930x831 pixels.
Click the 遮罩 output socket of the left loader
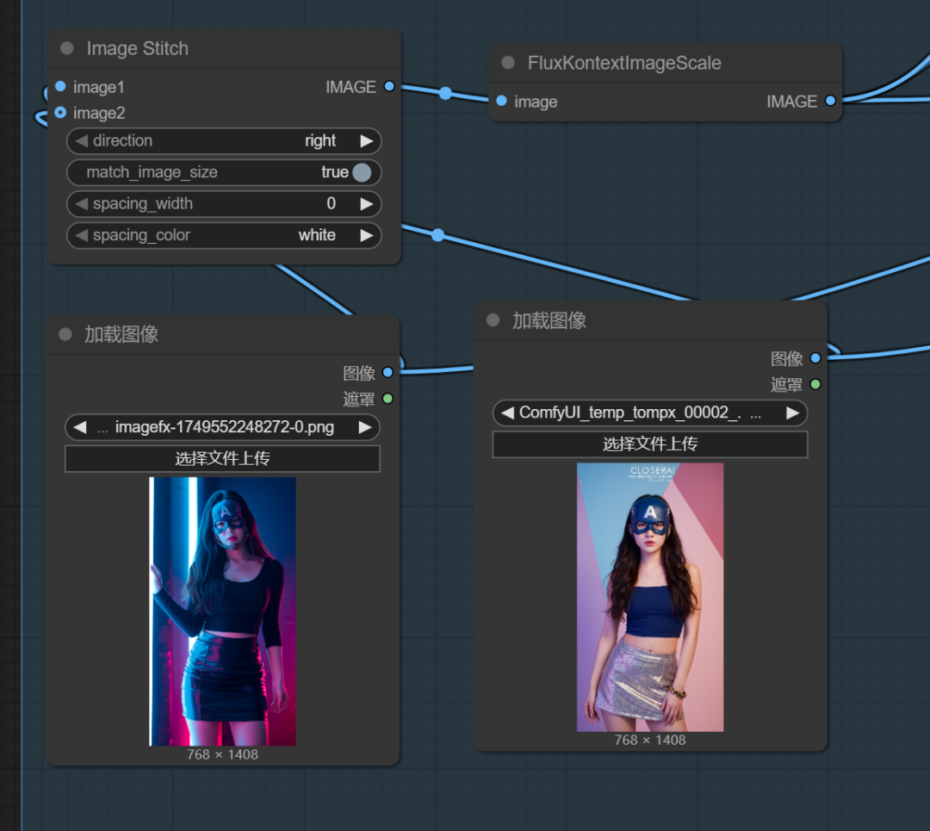click(x=387, y=399)
